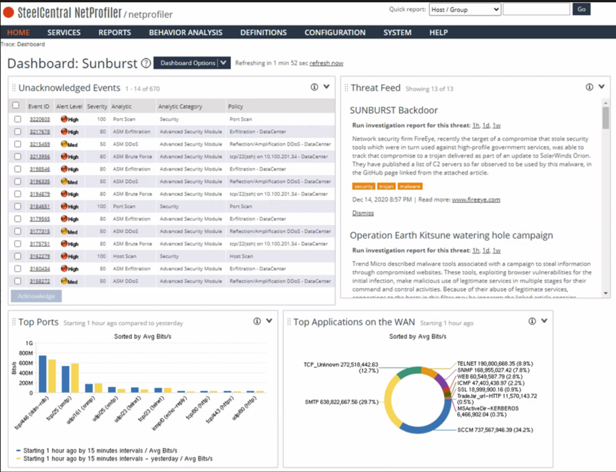This screenshot has height=472, width=616.
Task: Open the CONFIGURATION menu
Action: tap(335, 33)
